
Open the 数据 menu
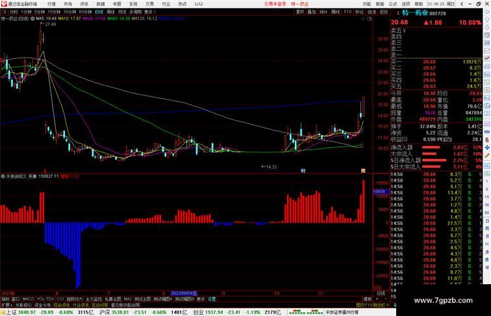[x=101, y=4]
